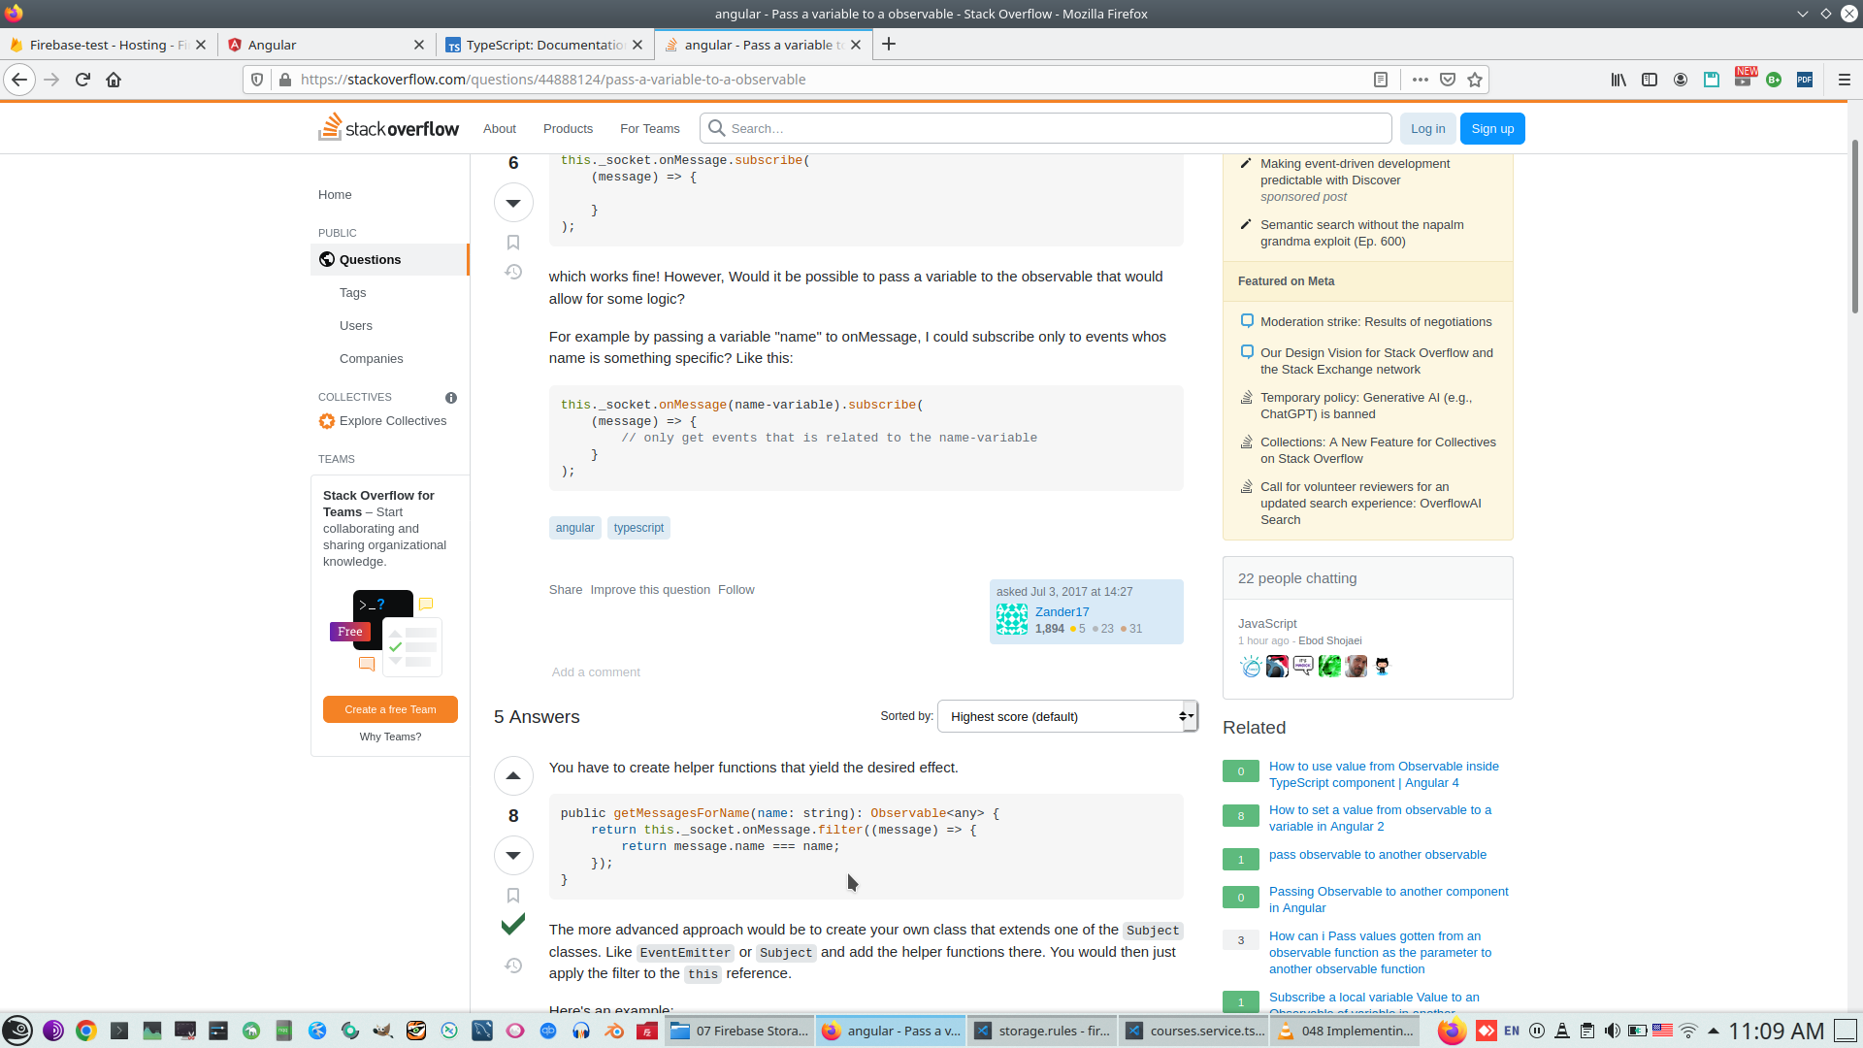Image resolution: width=1863 pixels, height=1048 pixels.
Task: Bookmark this page with the star icon
Action: pyautogui.click(x=1475, y=80)
